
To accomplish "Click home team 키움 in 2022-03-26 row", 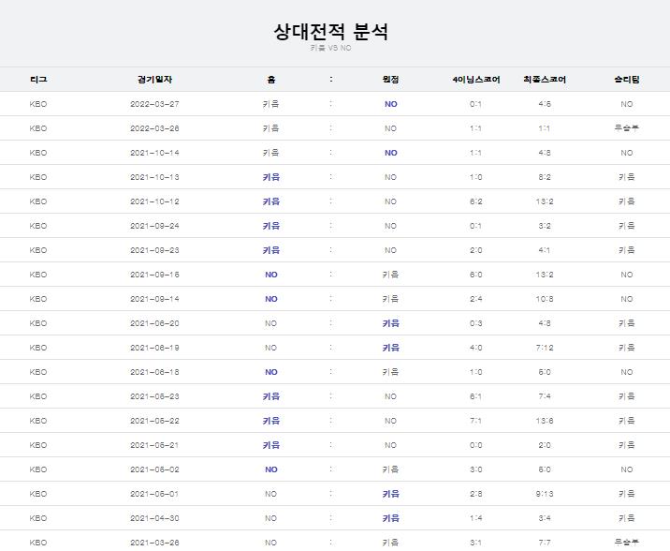I will 271,128.
